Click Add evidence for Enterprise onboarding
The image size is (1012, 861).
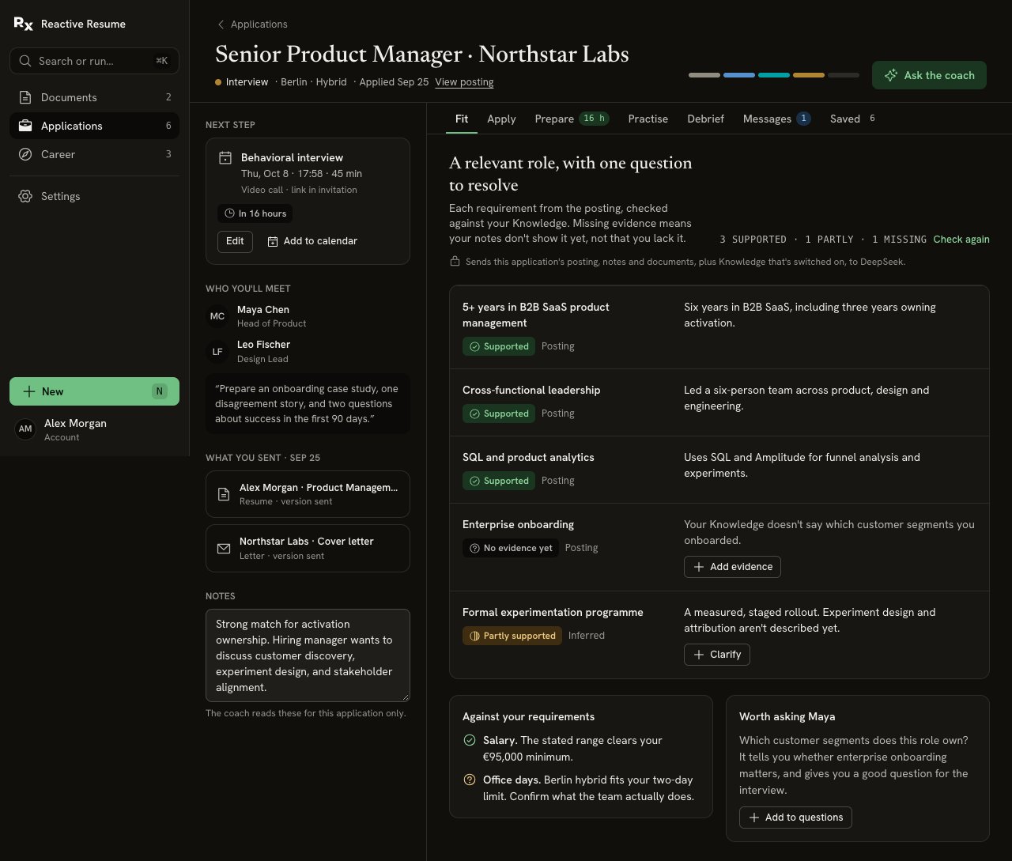point(732,567)
